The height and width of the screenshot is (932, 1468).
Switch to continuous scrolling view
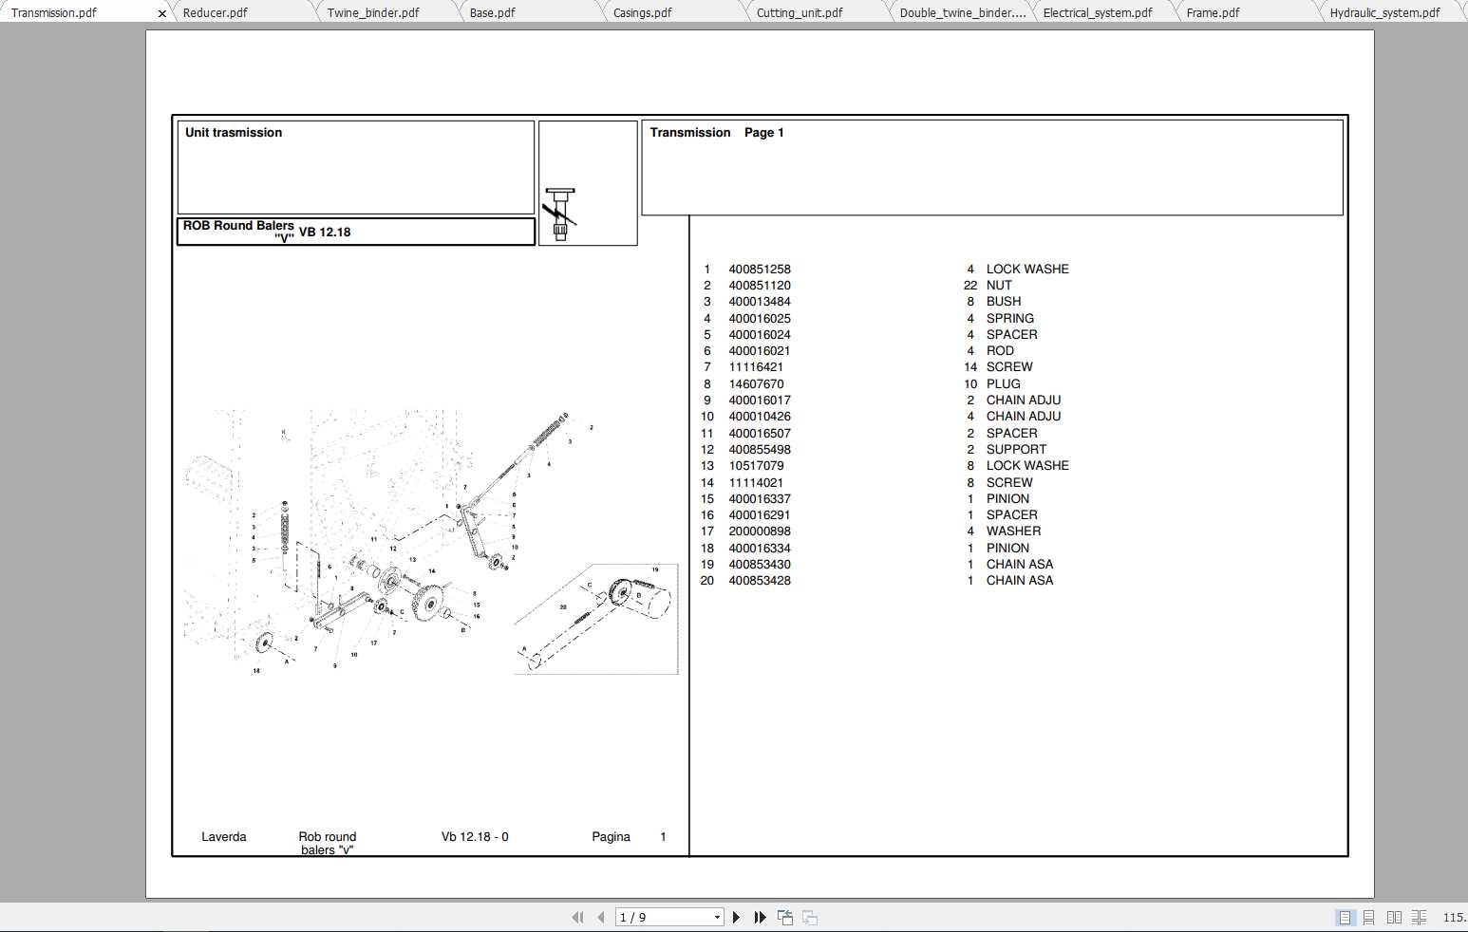(x=1368, y=917)
